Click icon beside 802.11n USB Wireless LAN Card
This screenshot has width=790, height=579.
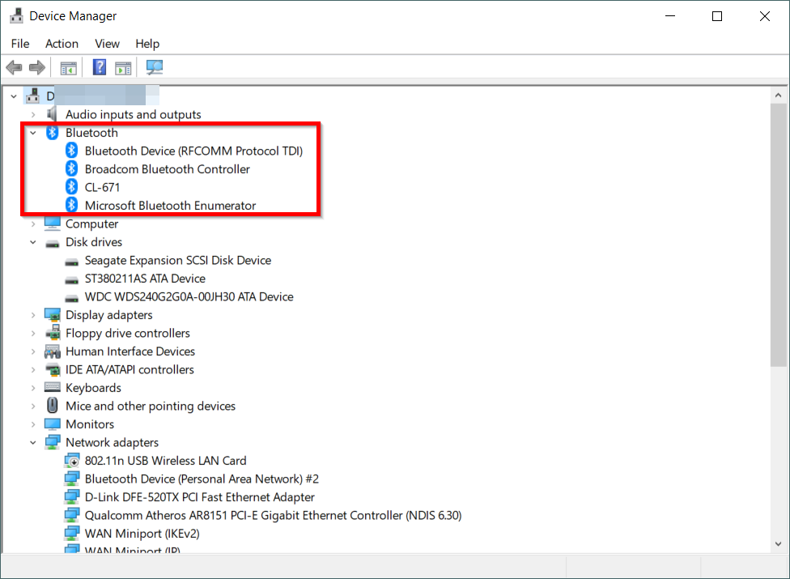[71, 461]
